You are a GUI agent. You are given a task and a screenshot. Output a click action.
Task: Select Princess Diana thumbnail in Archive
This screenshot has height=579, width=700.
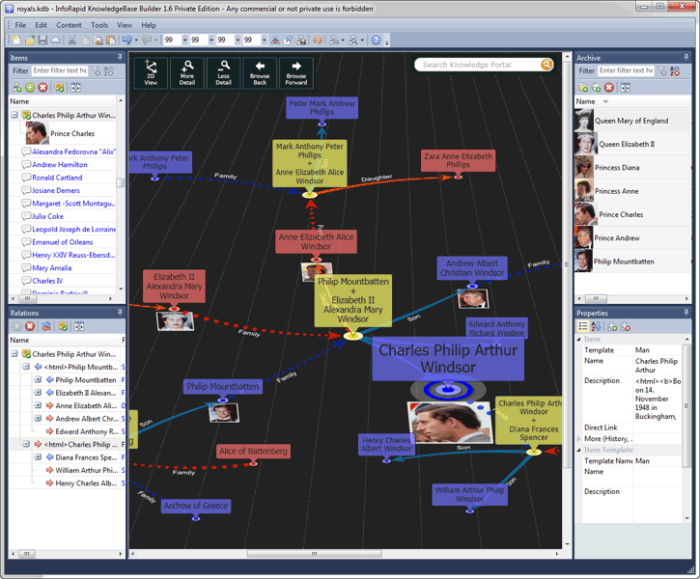584,167
